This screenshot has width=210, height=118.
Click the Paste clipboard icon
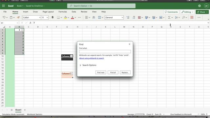pyautogui.click(x=11, y=17)
